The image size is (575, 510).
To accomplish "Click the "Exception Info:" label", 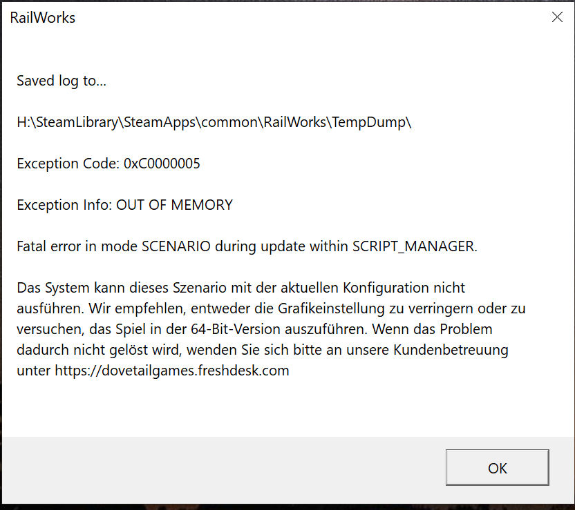I will point(64,205).
